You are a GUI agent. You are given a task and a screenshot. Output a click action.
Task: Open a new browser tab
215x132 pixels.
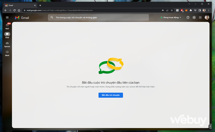point(40,5)
